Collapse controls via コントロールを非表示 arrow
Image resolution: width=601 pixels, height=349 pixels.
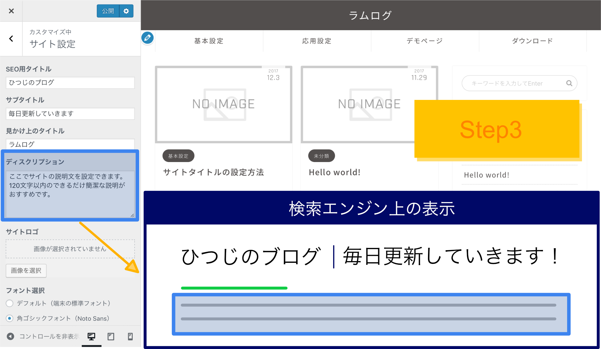[10, 336]
